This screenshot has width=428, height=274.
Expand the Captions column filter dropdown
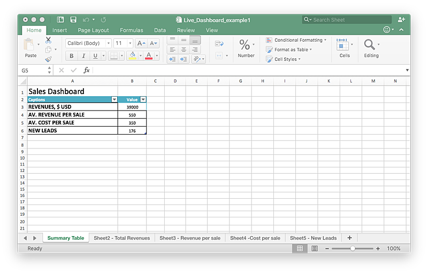click(x=114, y=99)
